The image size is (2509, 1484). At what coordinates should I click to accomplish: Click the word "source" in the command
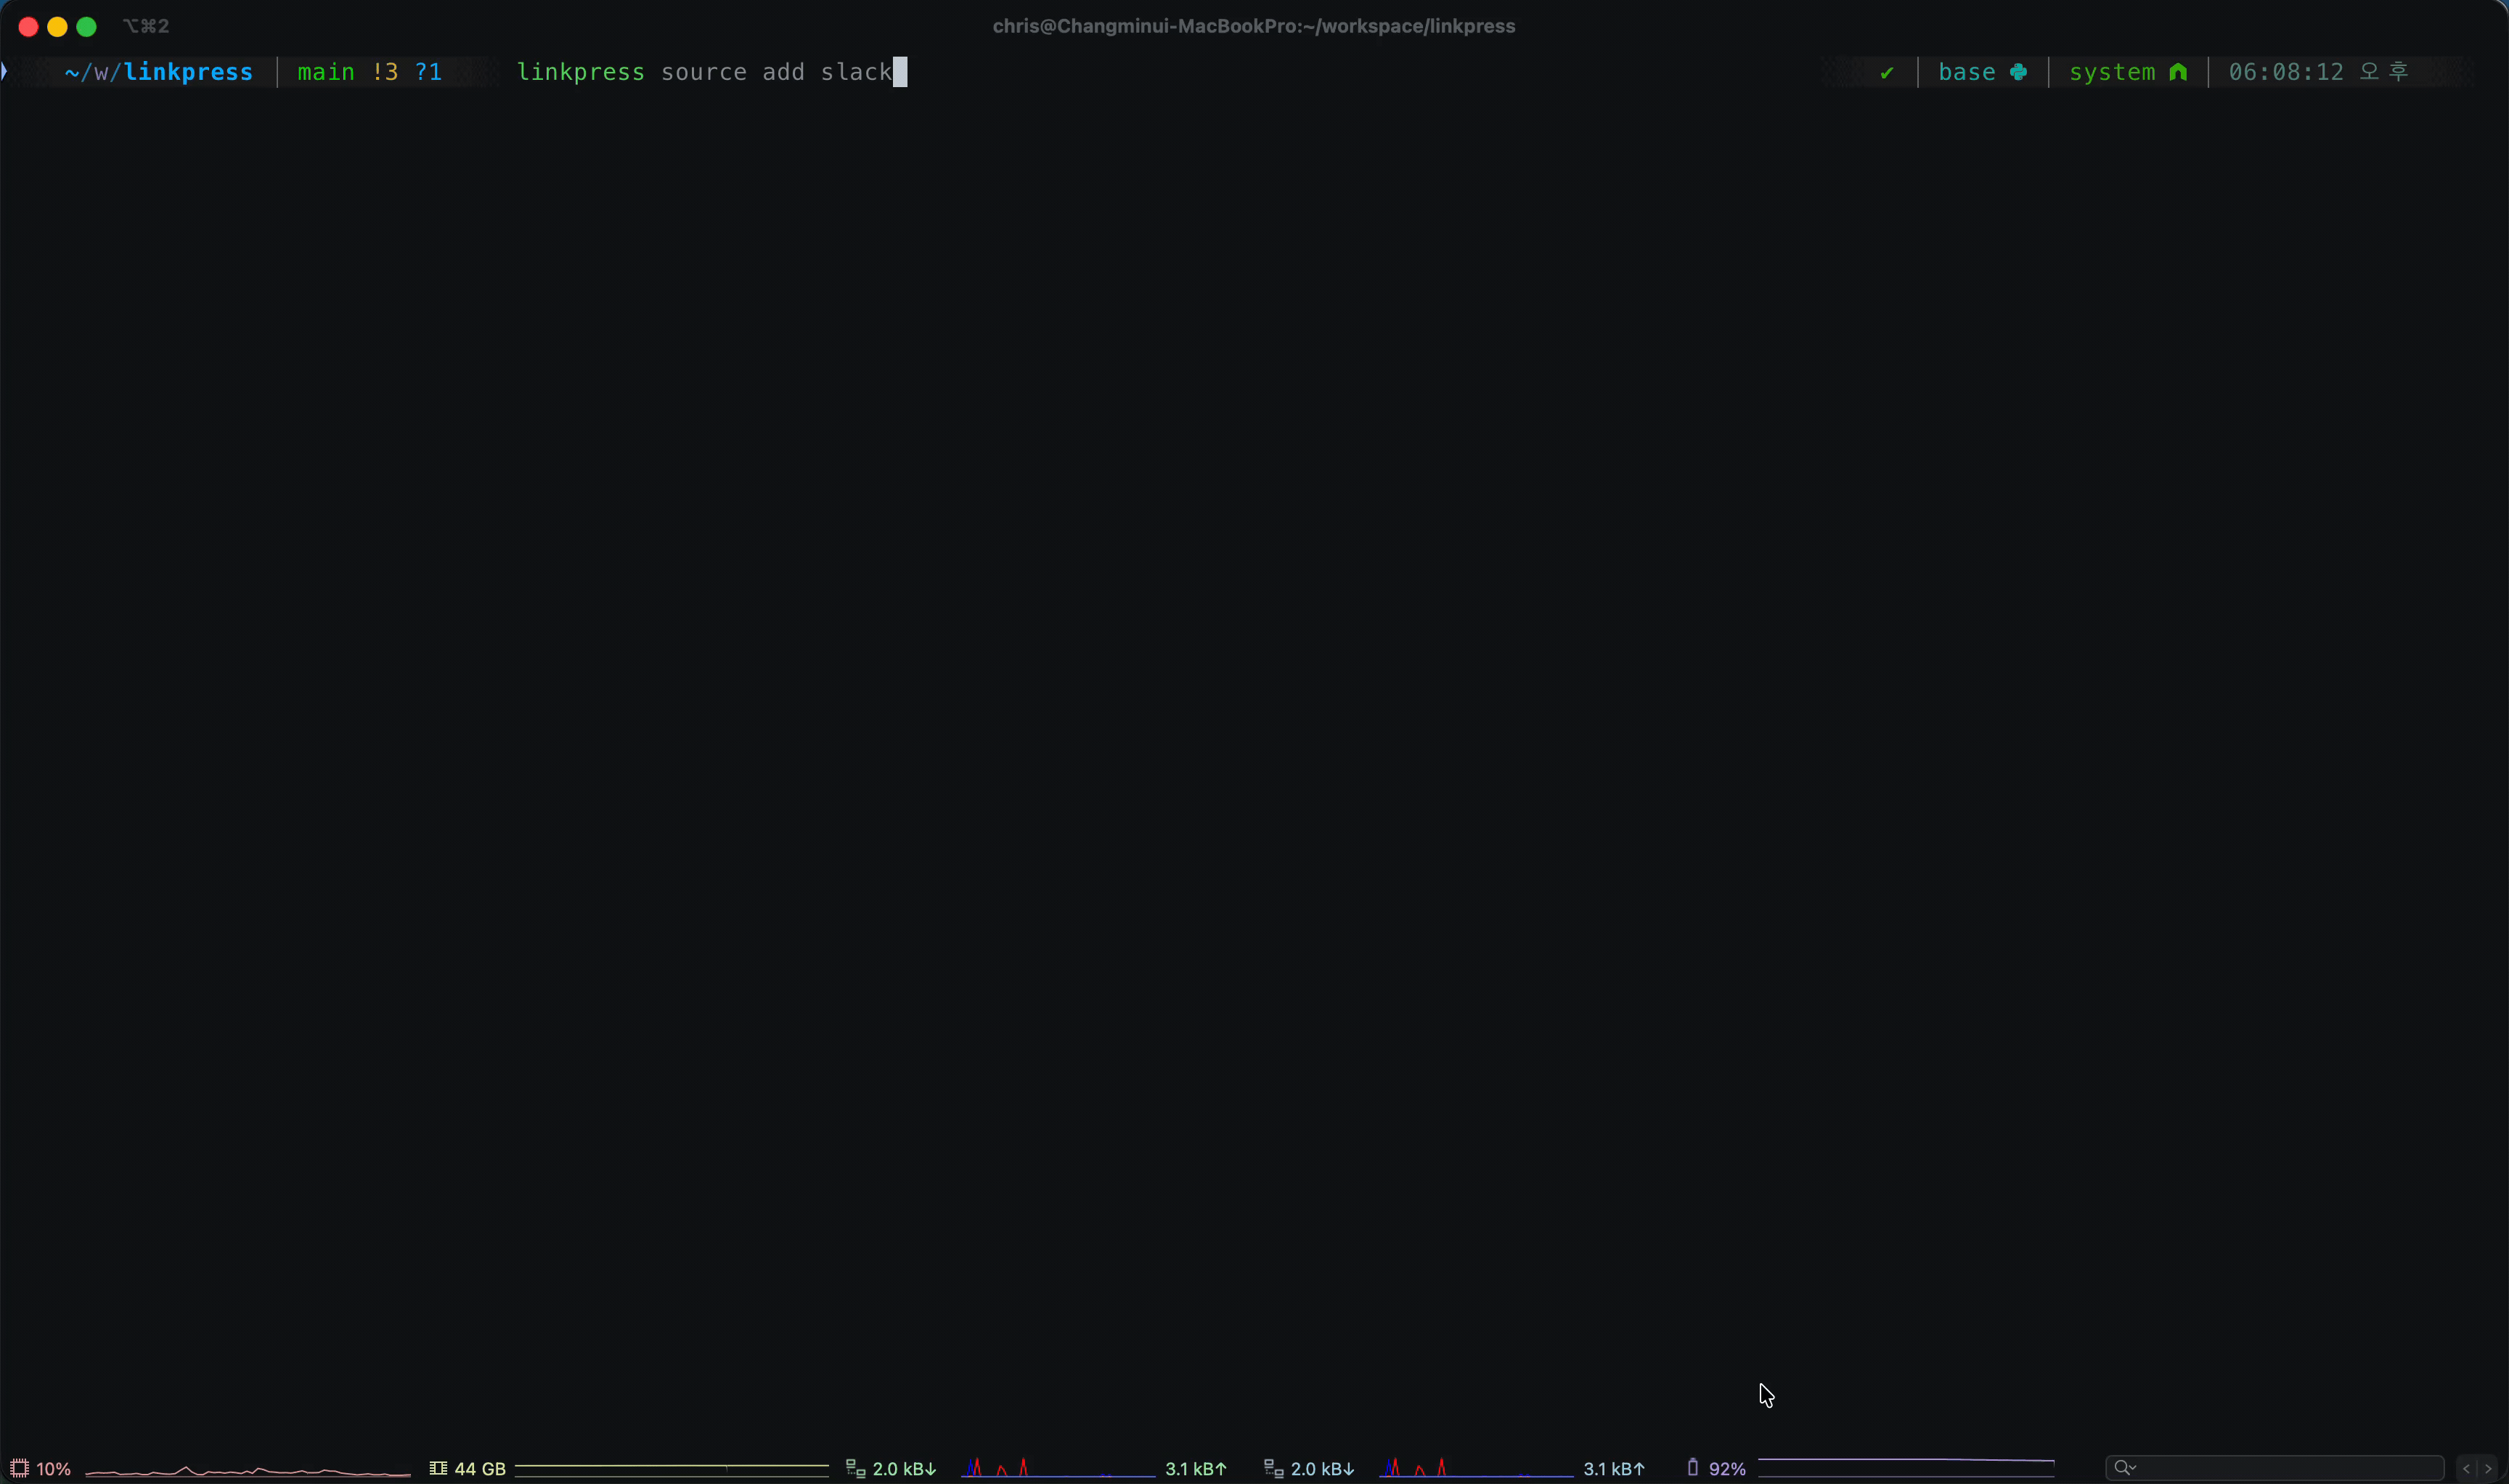pos(704,72)
